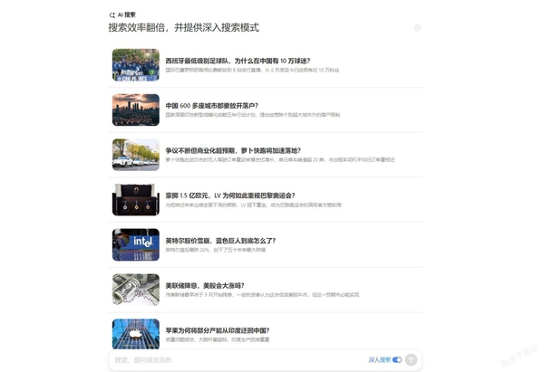Click the dollar bills thumbnail
Screen dimensions: 544x372
(x=136, y=290)
